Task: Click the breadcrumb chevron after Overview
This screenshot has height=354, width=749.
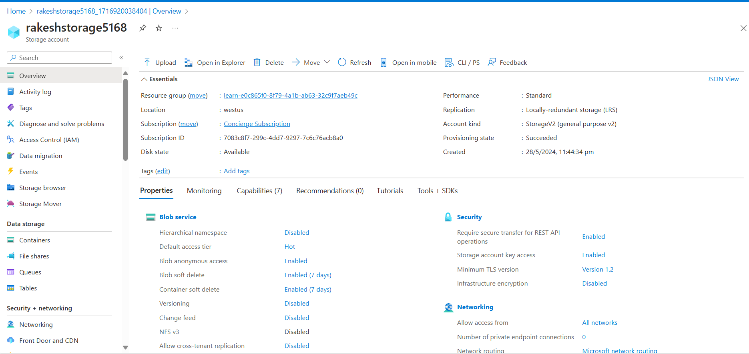Action: pos(187,11)
